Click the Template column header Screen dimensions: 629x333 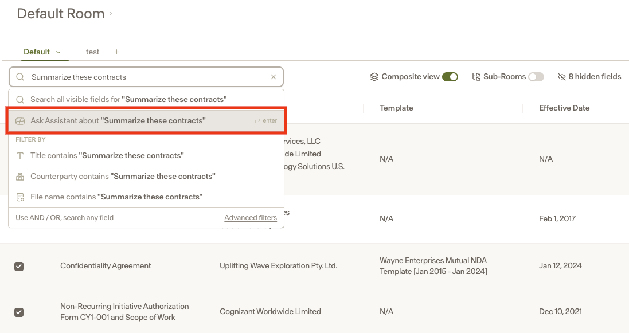[x=396, y=108]
